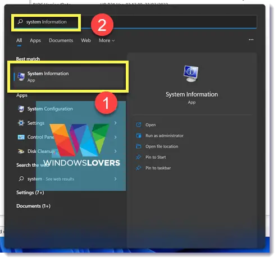Viewport: 278px width, 261px height.
Task: Click System Information title in preview pane
Action: pos(192,94)
